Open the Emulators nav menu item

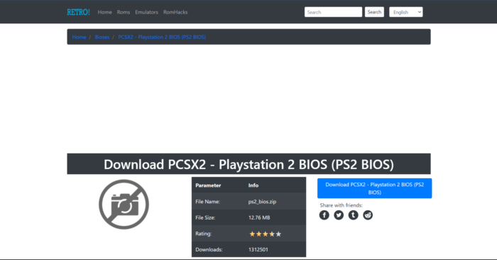146,12
